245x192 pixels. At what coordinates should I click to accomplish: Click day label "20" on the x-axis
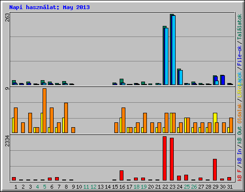coord(151,187)
